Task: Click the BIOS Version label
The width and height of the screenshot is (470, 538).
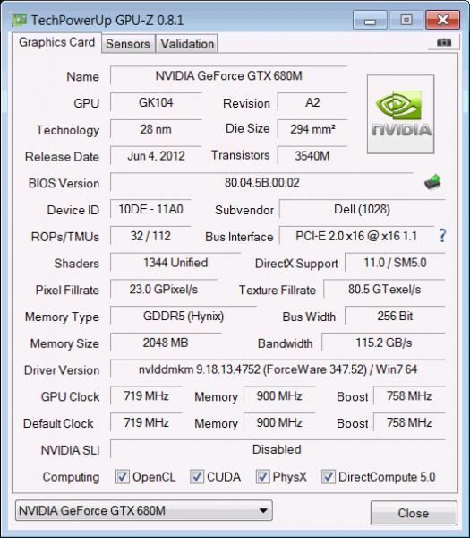Action: tap(64, 183)
